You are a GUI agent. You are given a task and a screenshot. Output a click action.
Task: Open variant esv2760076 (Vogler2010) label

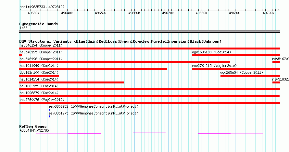pyautogui.click(x=42, y=100)
